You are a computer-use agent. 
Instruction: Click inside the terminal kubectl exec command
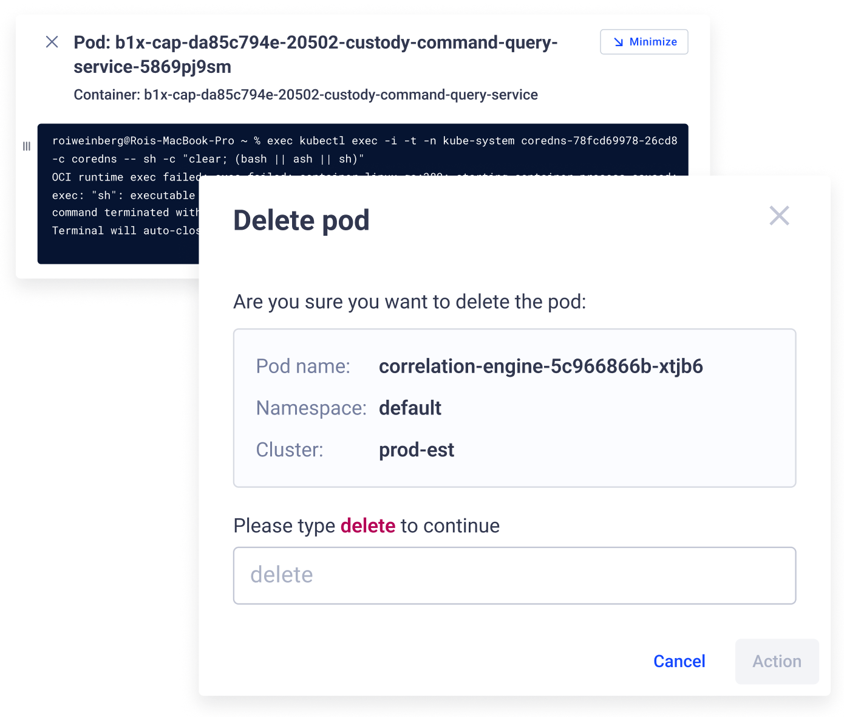(364, 149)
